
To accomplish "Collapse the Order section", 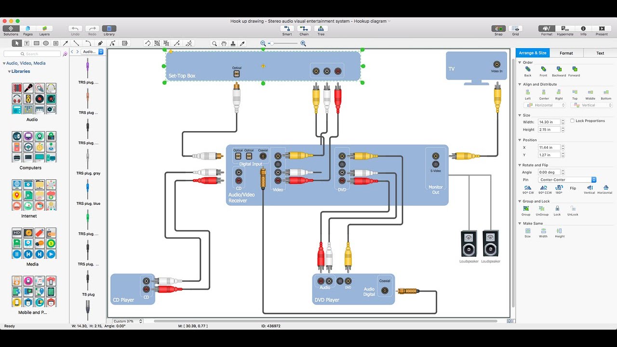I will click(520, 62).
